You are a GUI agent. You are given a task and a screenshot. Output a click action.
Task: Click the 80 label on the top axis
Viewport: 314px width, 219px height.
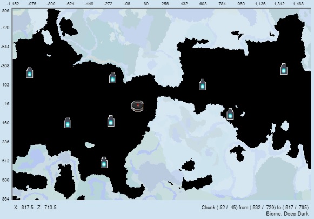pos(146,4)
